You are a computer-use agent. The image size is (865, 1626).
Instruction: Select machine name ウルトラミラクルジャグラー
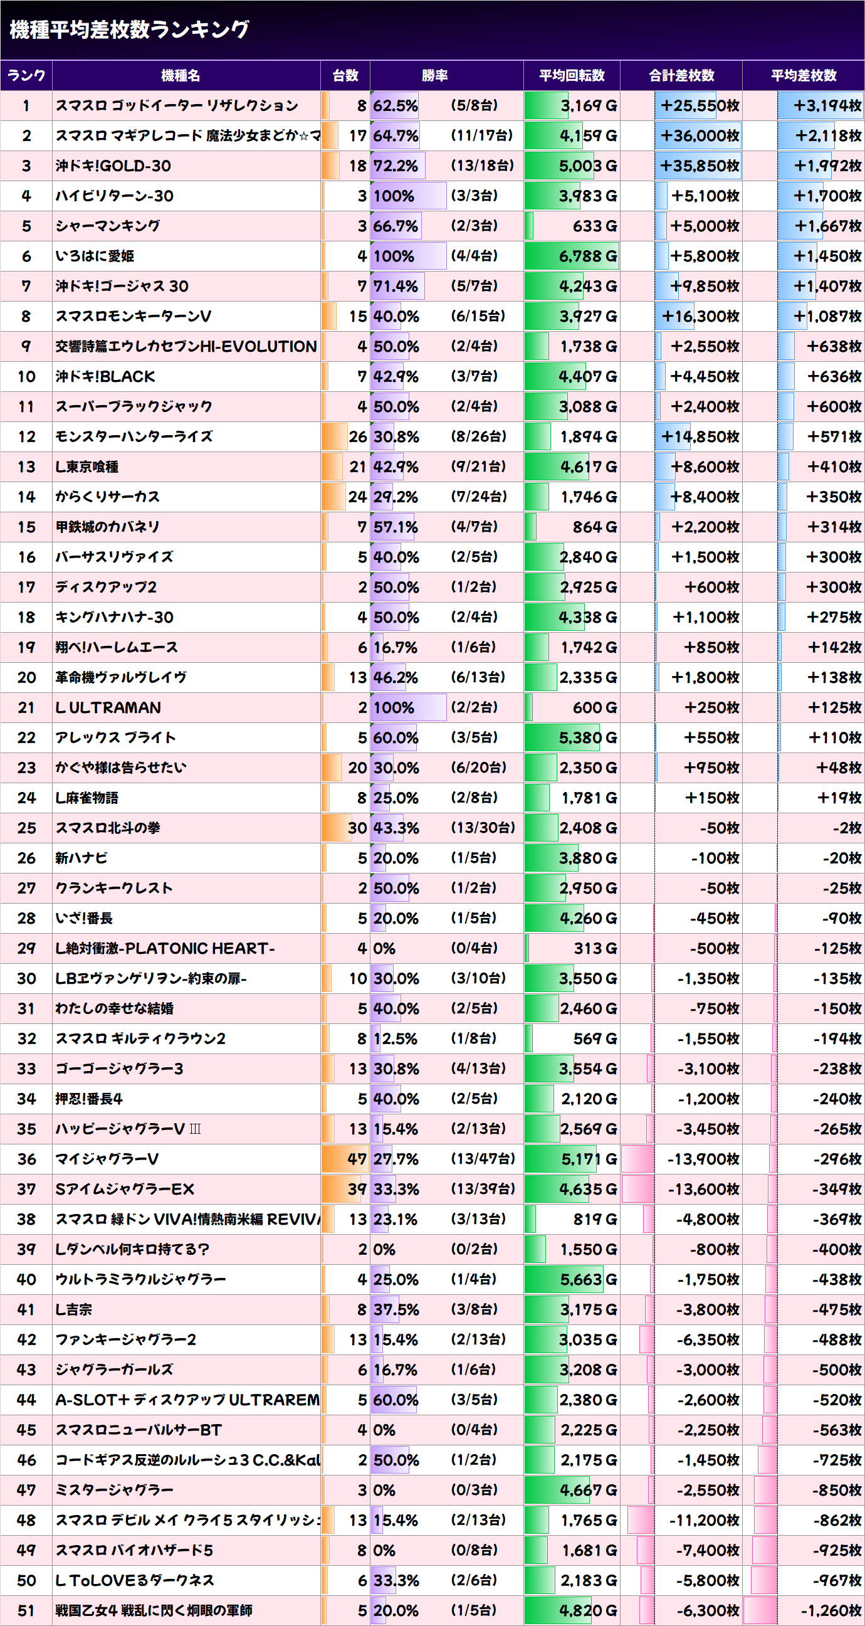140,1279
